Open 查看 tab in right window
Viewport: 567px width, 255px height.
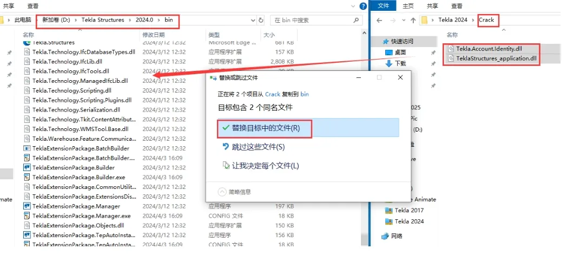[457, 6]
